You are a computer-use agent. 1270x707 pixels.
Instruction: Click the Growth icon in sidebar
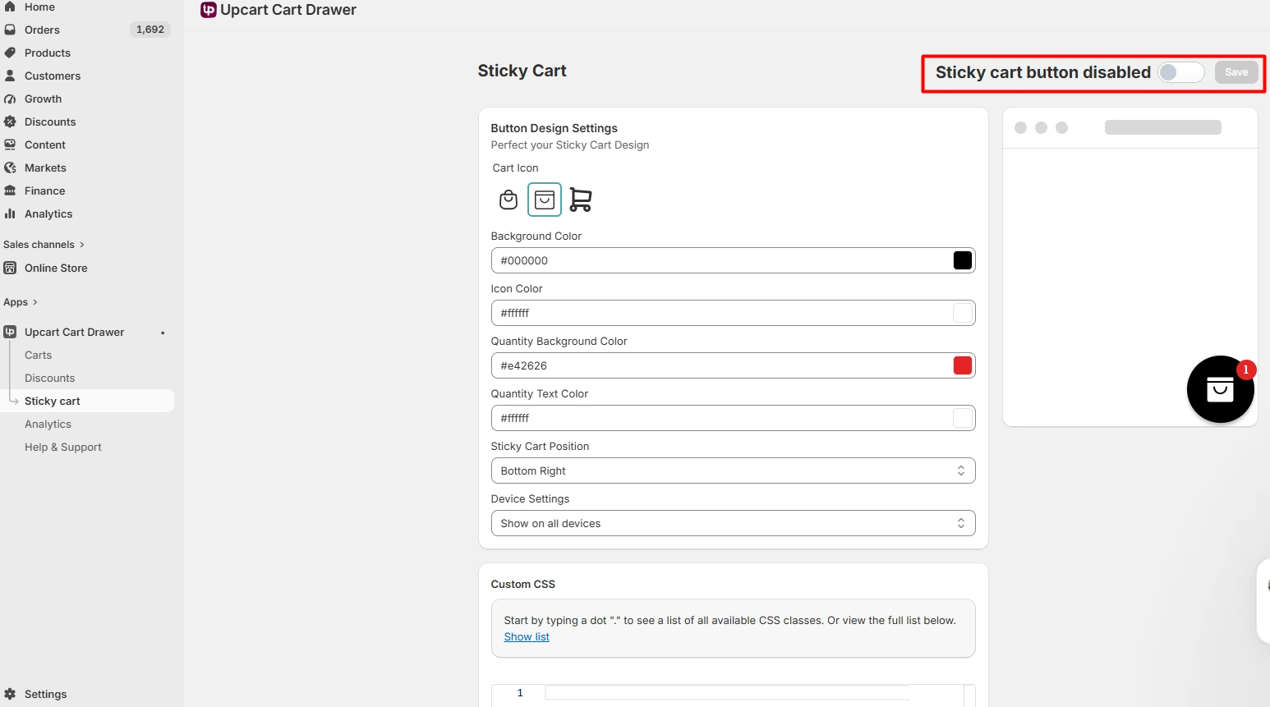pos(10,99)
